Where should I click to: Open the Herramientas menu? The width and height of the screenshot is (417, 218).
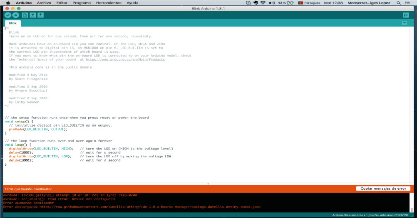coord(109,2)
